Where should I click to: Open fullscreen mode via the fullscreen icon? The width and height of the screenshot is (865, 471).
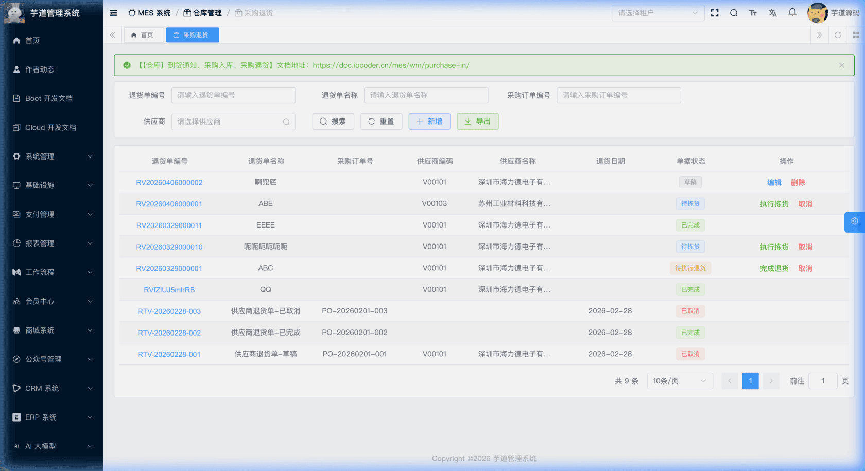coord(715,13)
